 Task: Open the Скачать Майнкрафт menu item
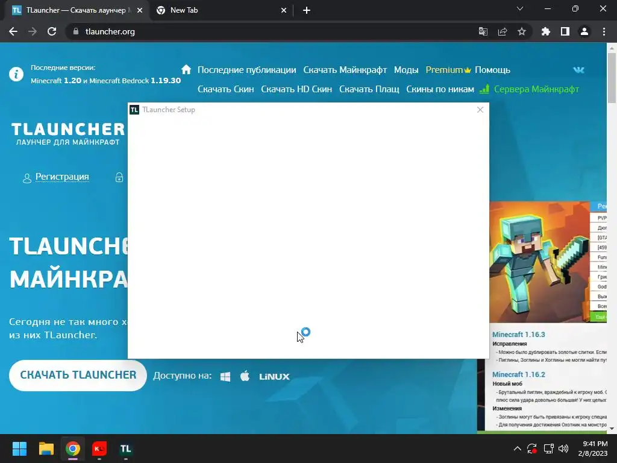345,70
